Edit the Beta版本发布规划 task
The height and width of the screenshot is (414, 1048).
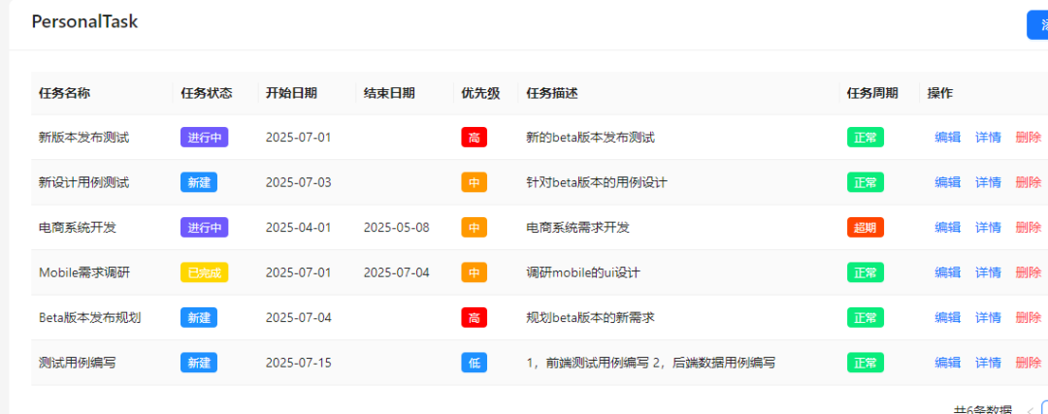pyautogui.click(x=948, y=317)
